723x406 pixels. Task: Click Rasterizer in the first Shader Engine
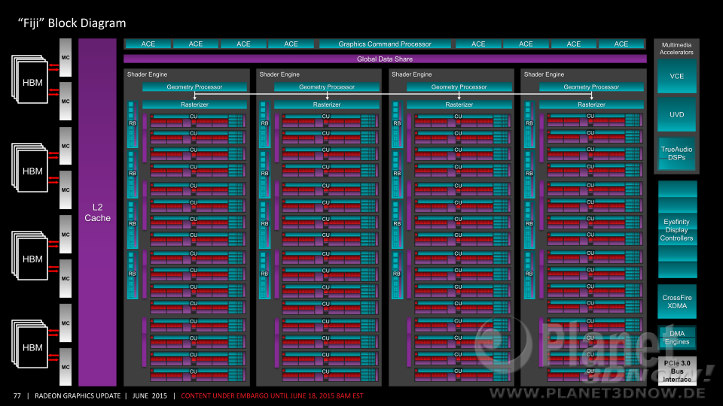click(194, 105)
